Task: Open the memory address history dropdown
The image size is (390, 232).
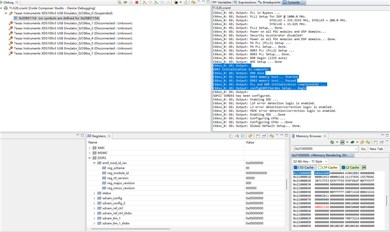Action: [356, 149]
